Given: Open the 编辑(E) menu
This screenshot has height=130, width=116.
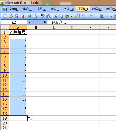Looking at the screenshot, I should coord(27,9).
